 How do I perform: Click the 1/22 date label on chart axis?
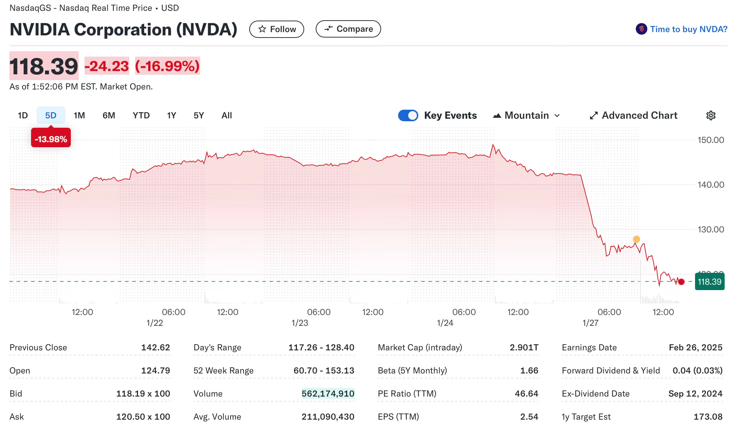tap(155, 323)
